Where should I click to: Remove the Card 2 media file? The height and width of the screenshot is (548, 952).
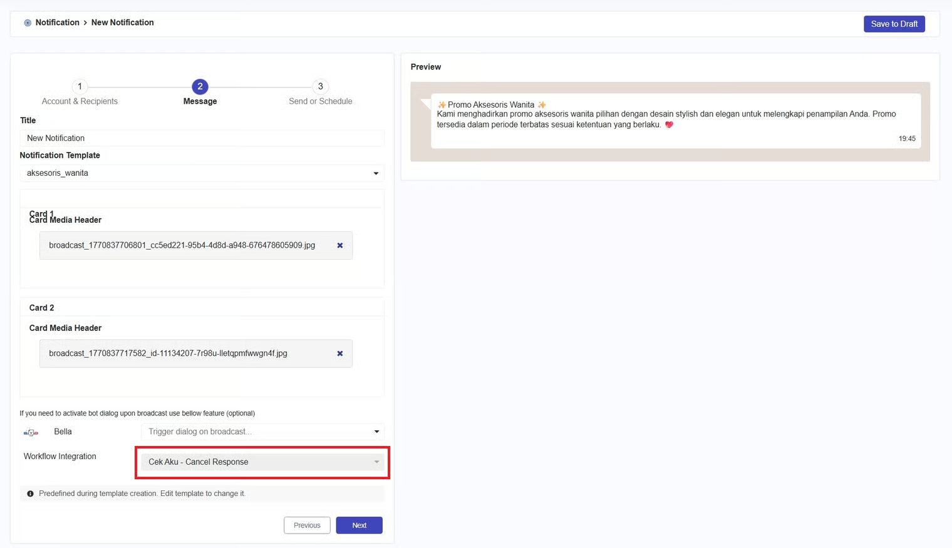pos(340,353)
